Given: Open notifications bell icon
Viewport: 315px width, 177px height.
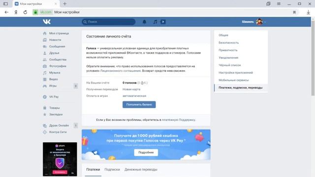Looking at the screenshot, I should point(144,22).
